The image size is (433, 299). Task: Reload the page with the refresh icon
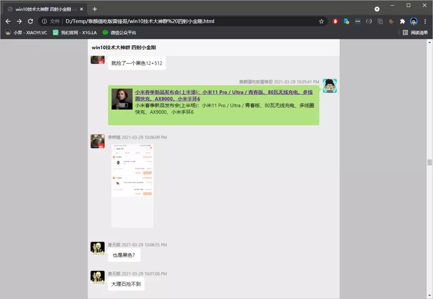30,22
